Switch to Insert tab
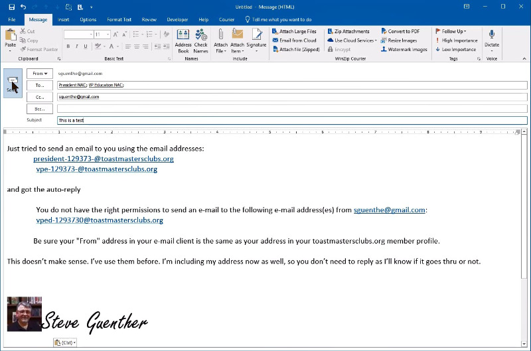This screenshot has height=351, width=531. [63, 20]
